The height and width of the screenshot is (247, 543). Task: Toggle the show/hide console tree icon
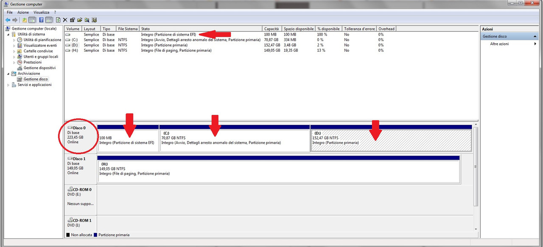[32, 20]
